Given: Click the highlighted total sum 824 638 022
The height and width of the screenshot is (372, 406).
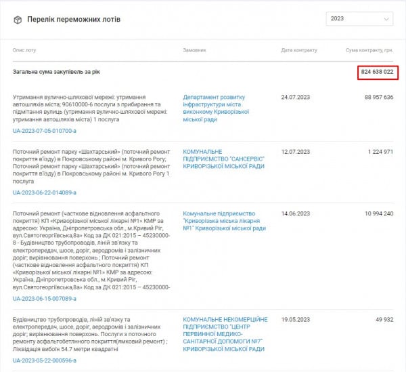Looking at the screenshot, I should tap(377, 73).
